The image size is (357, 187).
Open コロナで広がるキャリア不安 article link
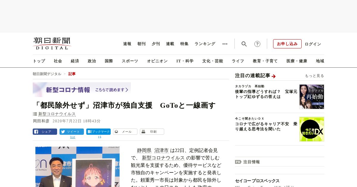pyautogui.click(x=266, y=126)
